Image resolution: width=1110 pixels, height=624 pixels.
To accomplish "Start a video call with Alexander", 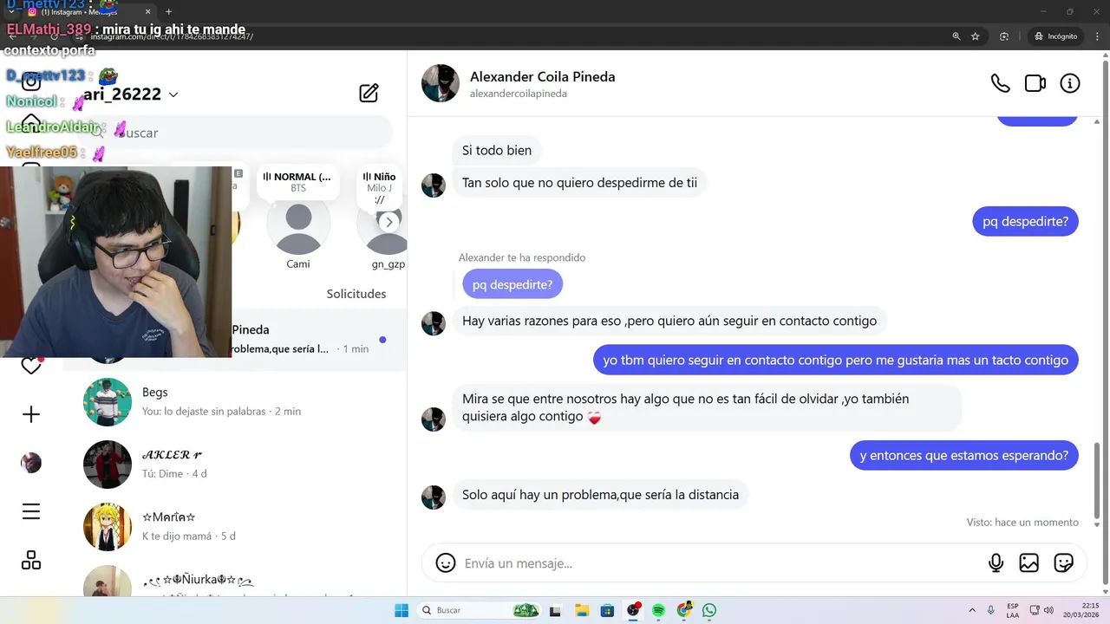I will [x=1035, y=83].
